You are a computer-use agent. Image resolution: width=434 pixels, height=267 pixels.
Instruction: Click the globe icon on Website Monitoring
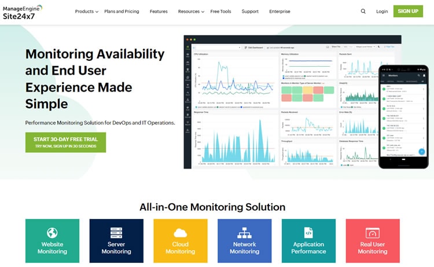(52, 233)
